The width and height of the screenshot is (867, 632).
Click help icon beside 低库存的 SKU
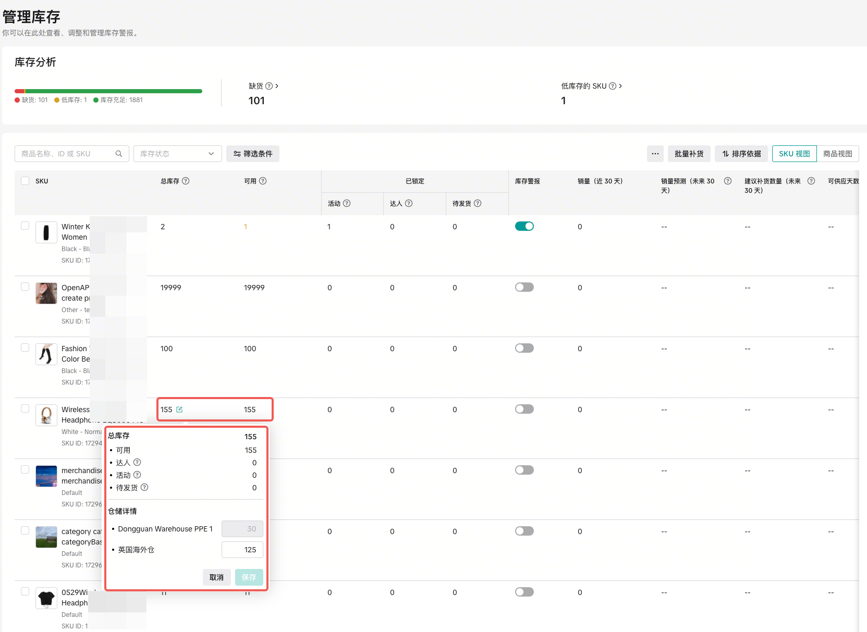point(613,86)
